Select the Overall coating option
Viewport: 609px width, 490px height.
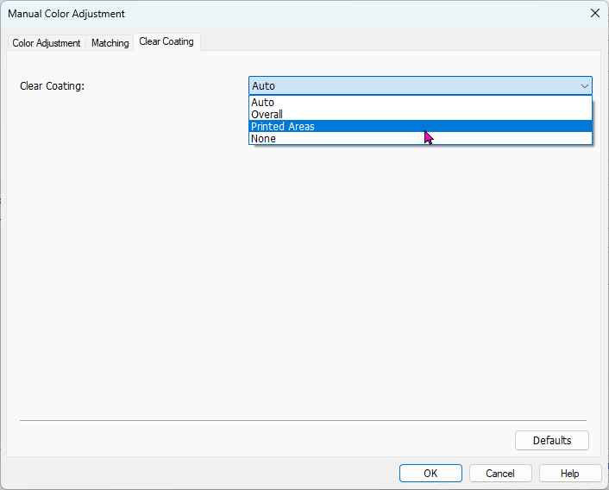267,115
